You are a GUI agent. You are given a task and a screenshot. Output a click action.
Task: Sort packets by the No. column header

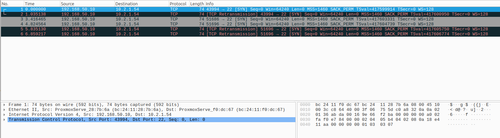click(x=12, y=4)
